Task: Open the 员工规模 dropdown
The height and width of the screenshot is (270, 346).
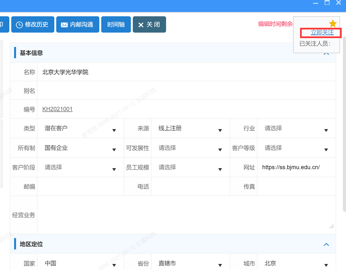Action: pyautogui.click(x=190, y=167)
